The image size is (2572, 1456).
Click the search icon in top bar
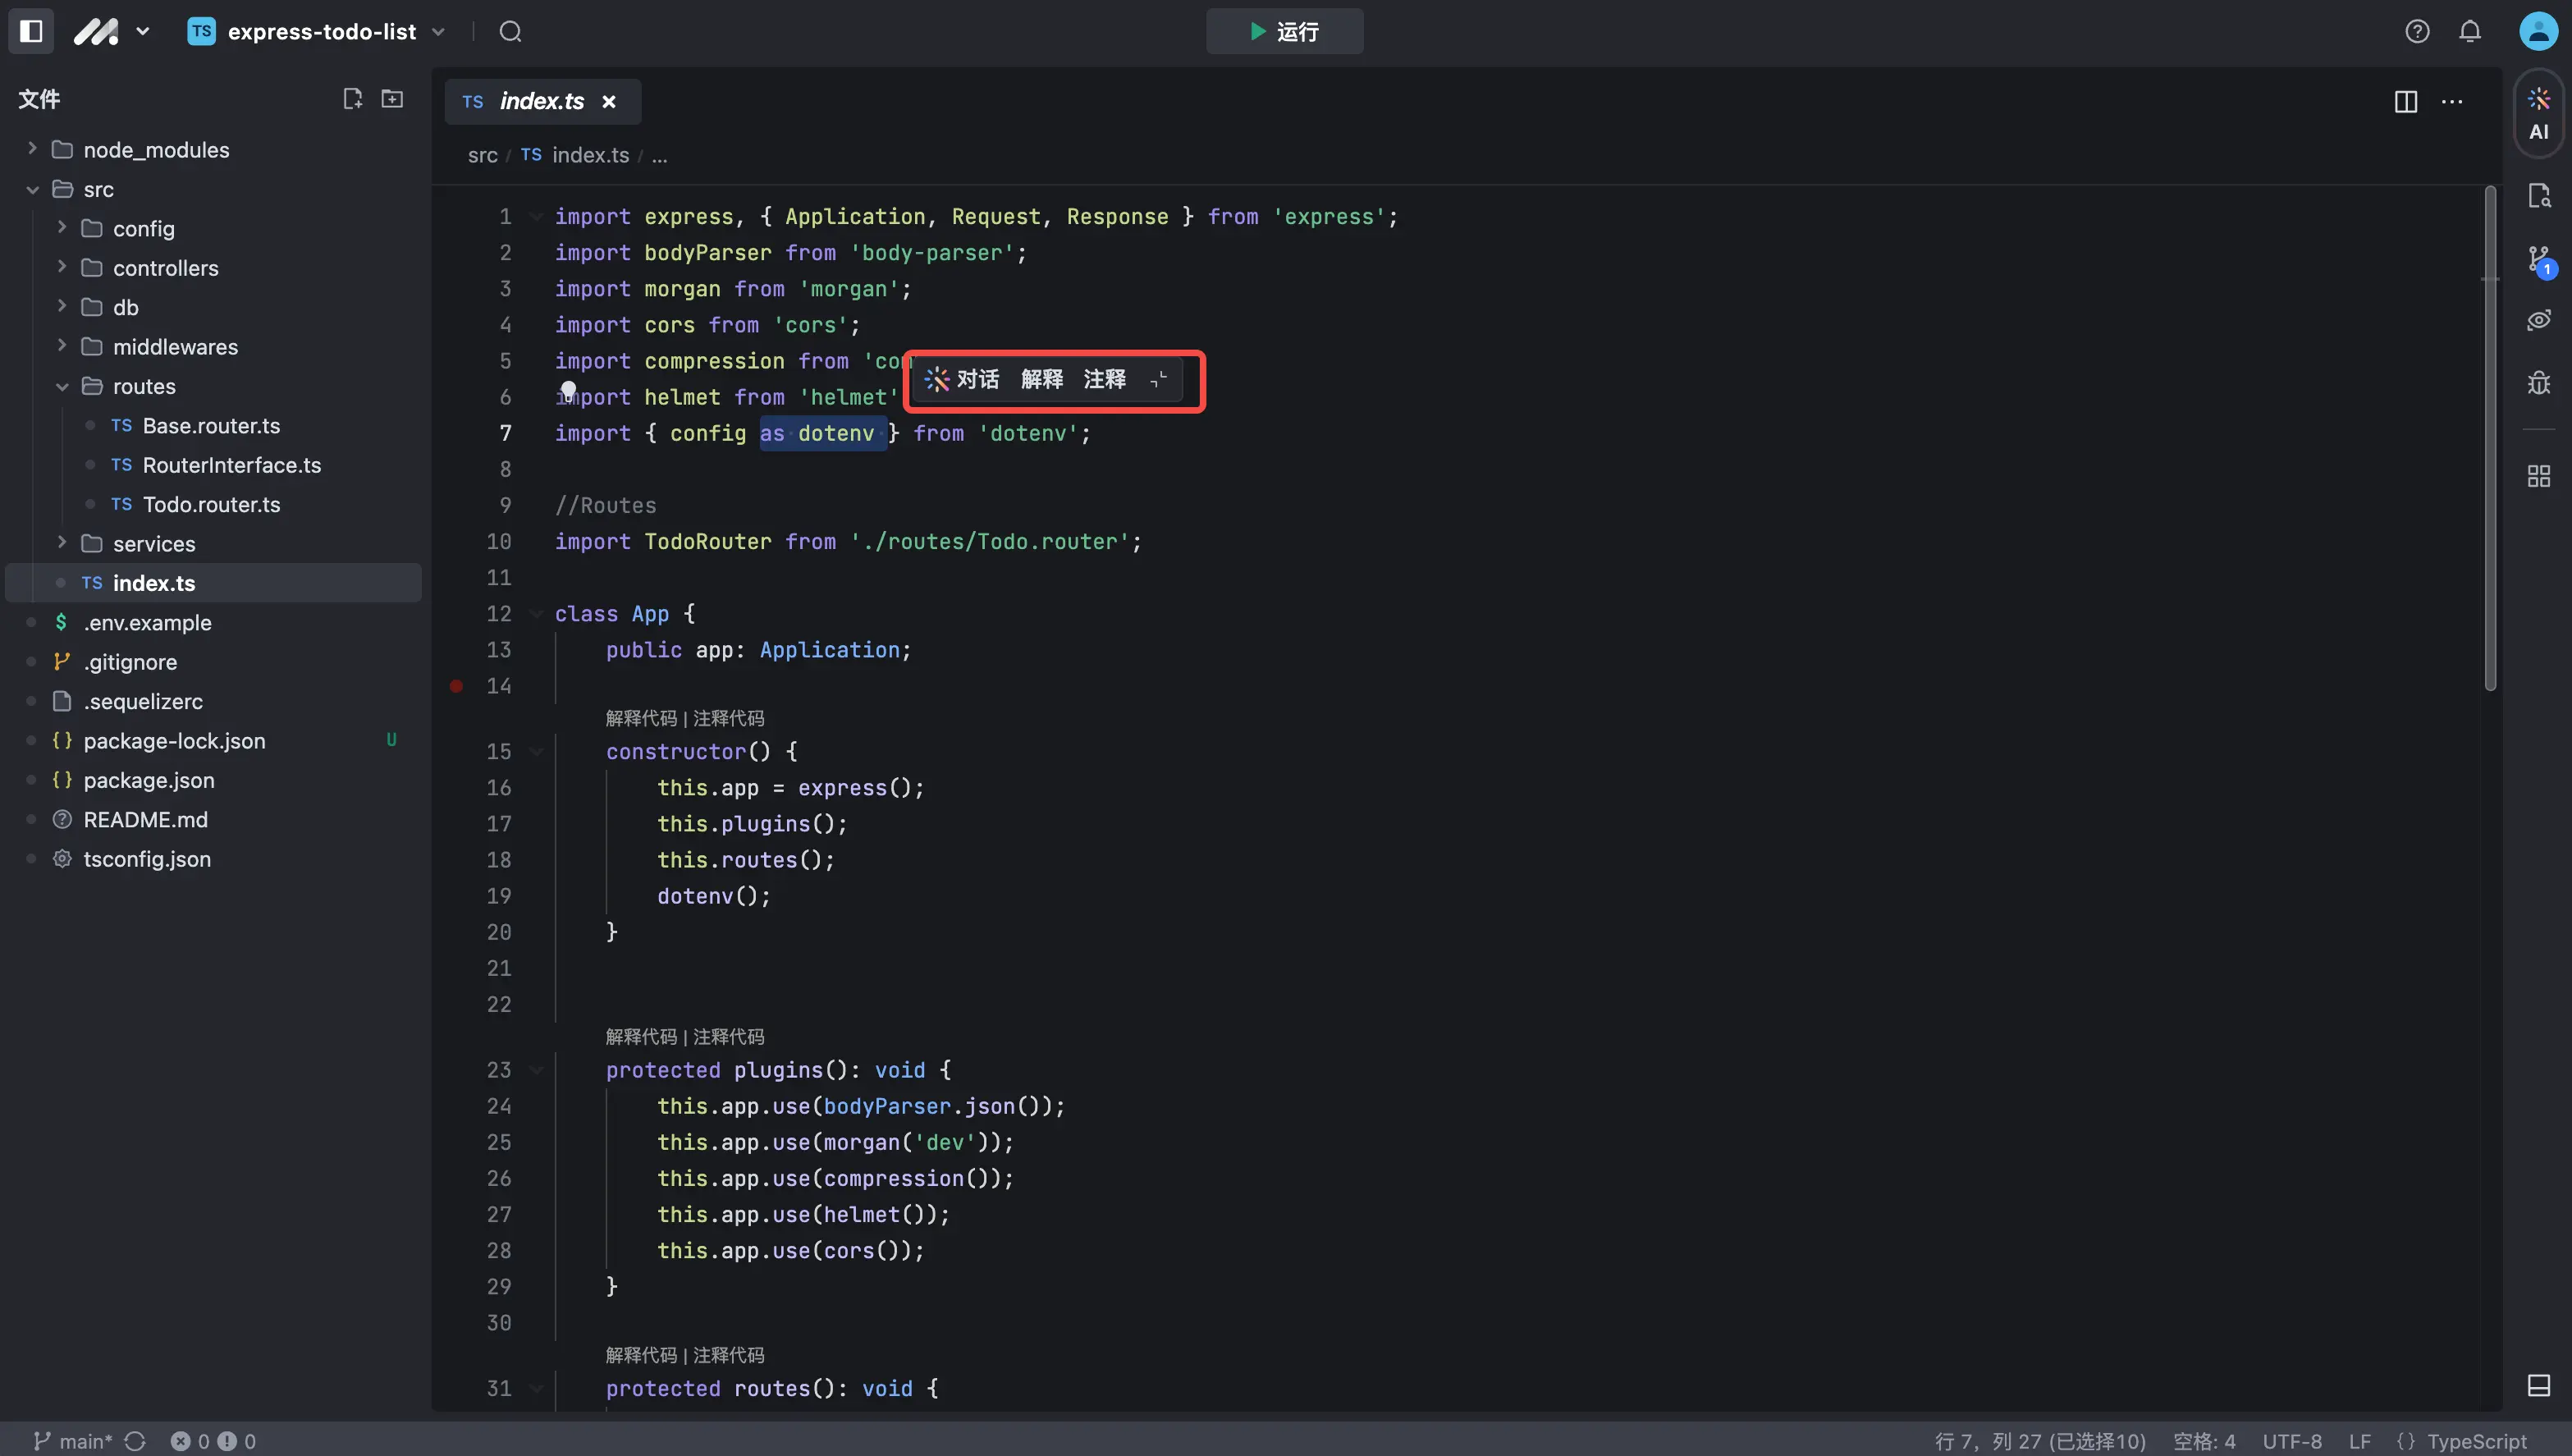510,31
